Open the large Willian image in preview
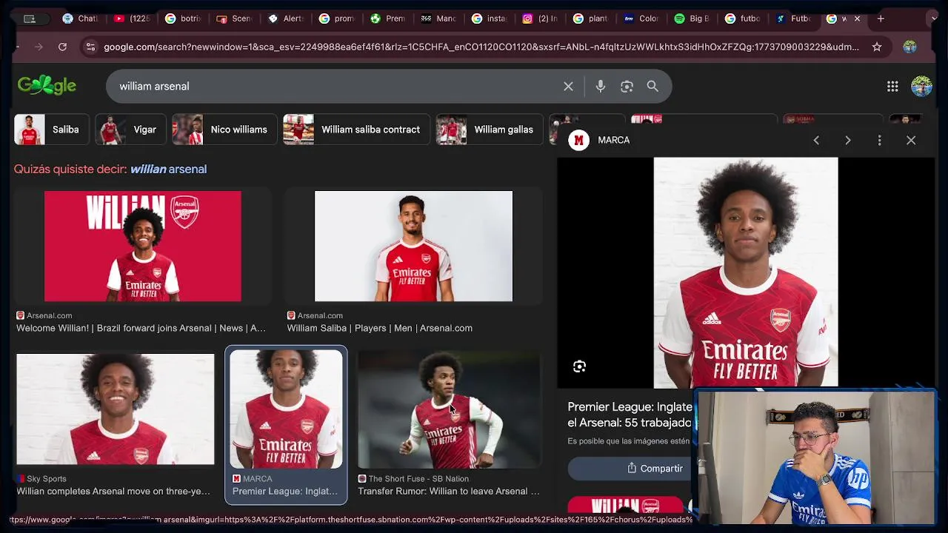This screenshot has height=533, width=948. click(x=746, y=272)
